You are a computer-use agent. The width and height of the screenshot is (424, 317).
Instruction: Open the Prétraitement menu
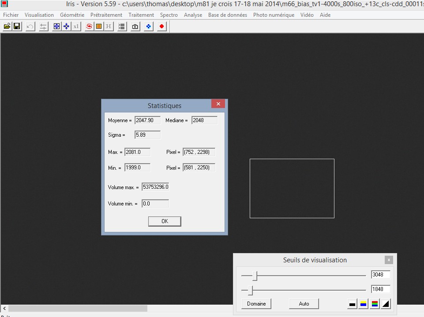click(x=106, y=15)
